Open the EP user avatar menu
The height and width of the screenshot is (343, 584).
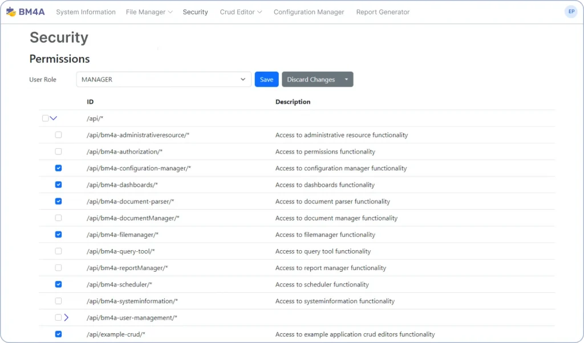[571, 11]
